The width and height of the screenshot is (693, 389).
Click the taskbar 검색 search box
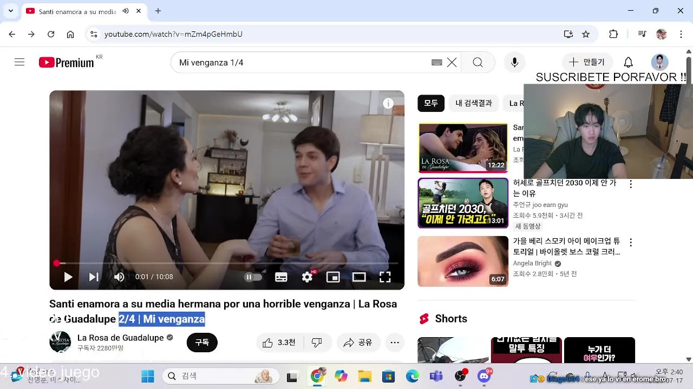coord(220,377)
